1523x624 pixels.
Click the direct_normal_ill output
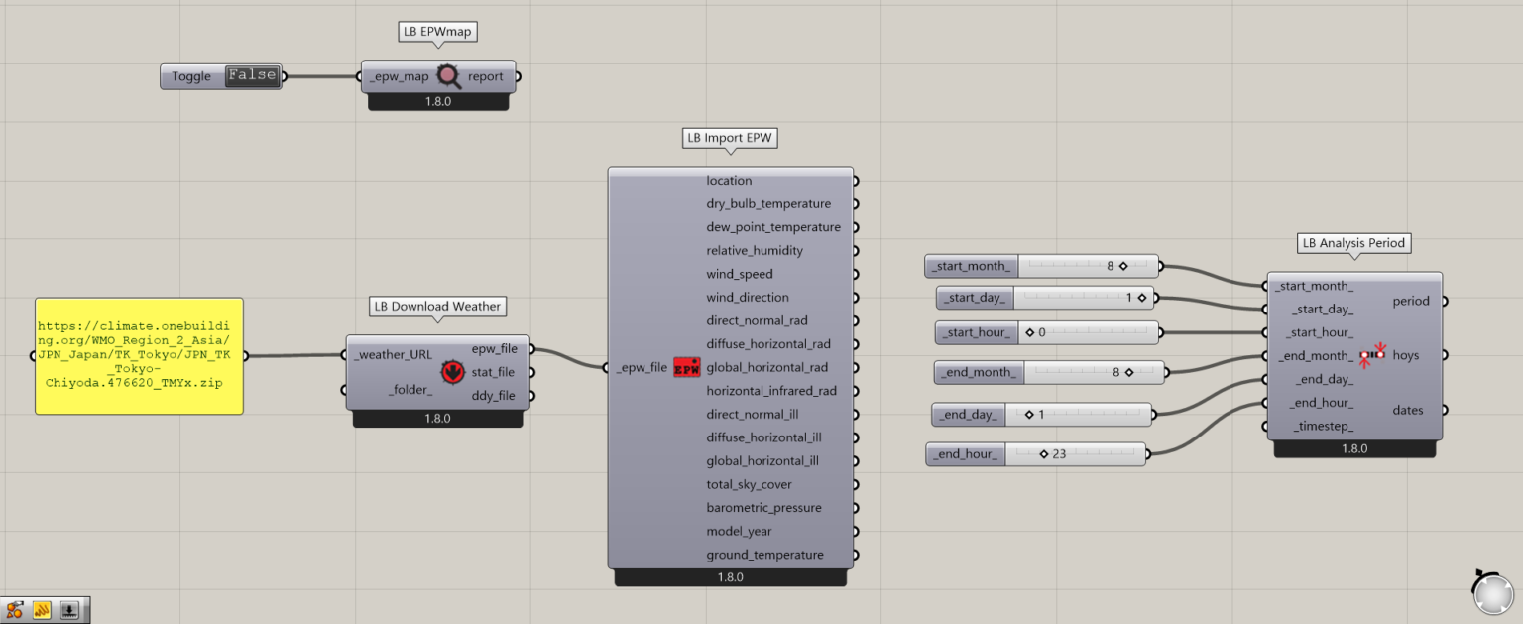click(x=753, y=415)
